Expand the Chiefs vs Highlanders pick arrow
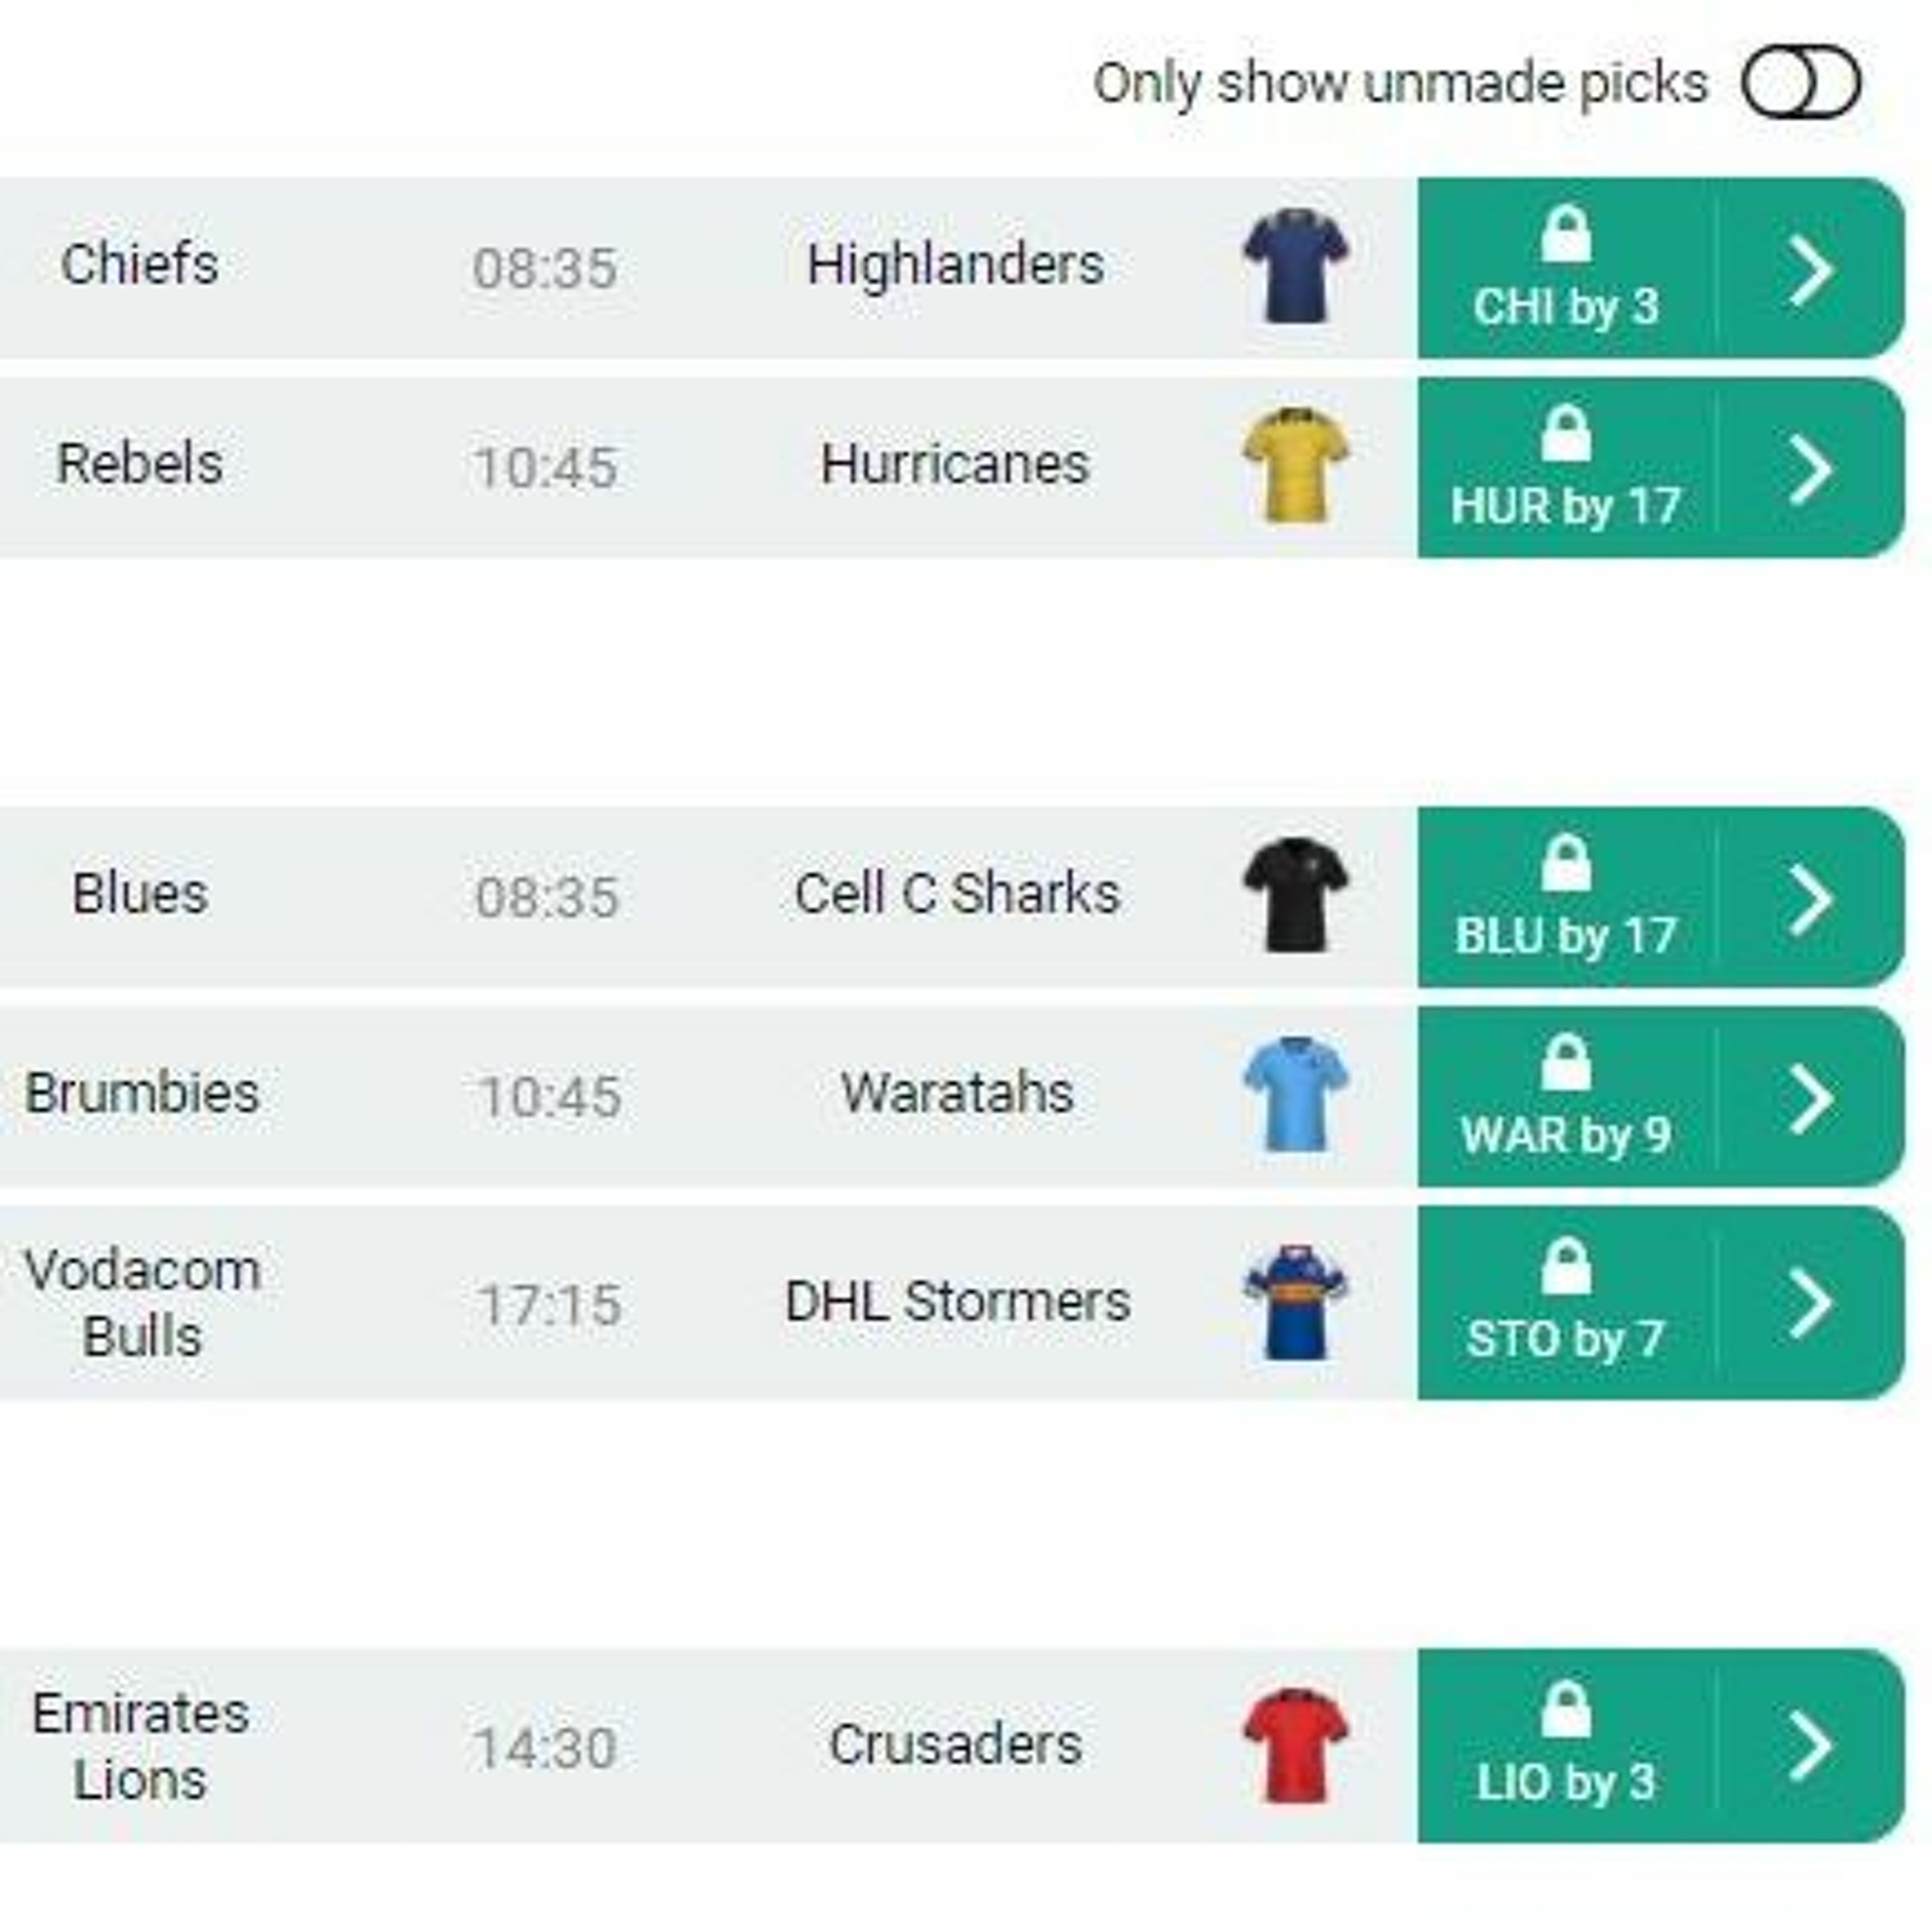This screenshot has width=1932, height=1932. pyautogui.click(x=1810, y=269)
